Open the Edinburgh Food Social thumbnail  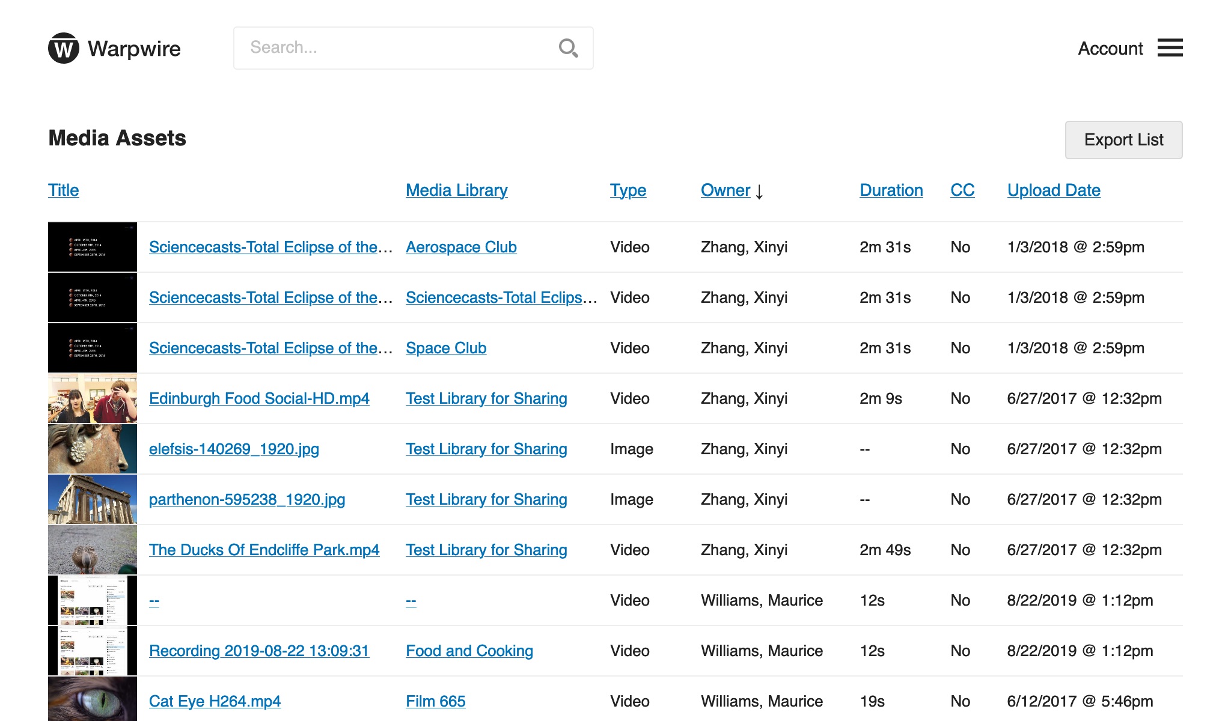[x=93, y=398]
